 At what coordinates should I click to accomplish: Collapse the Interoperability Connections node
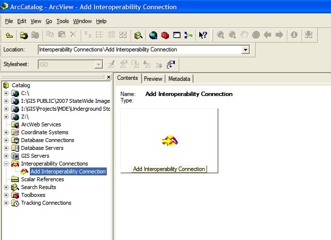coord(6,164)
